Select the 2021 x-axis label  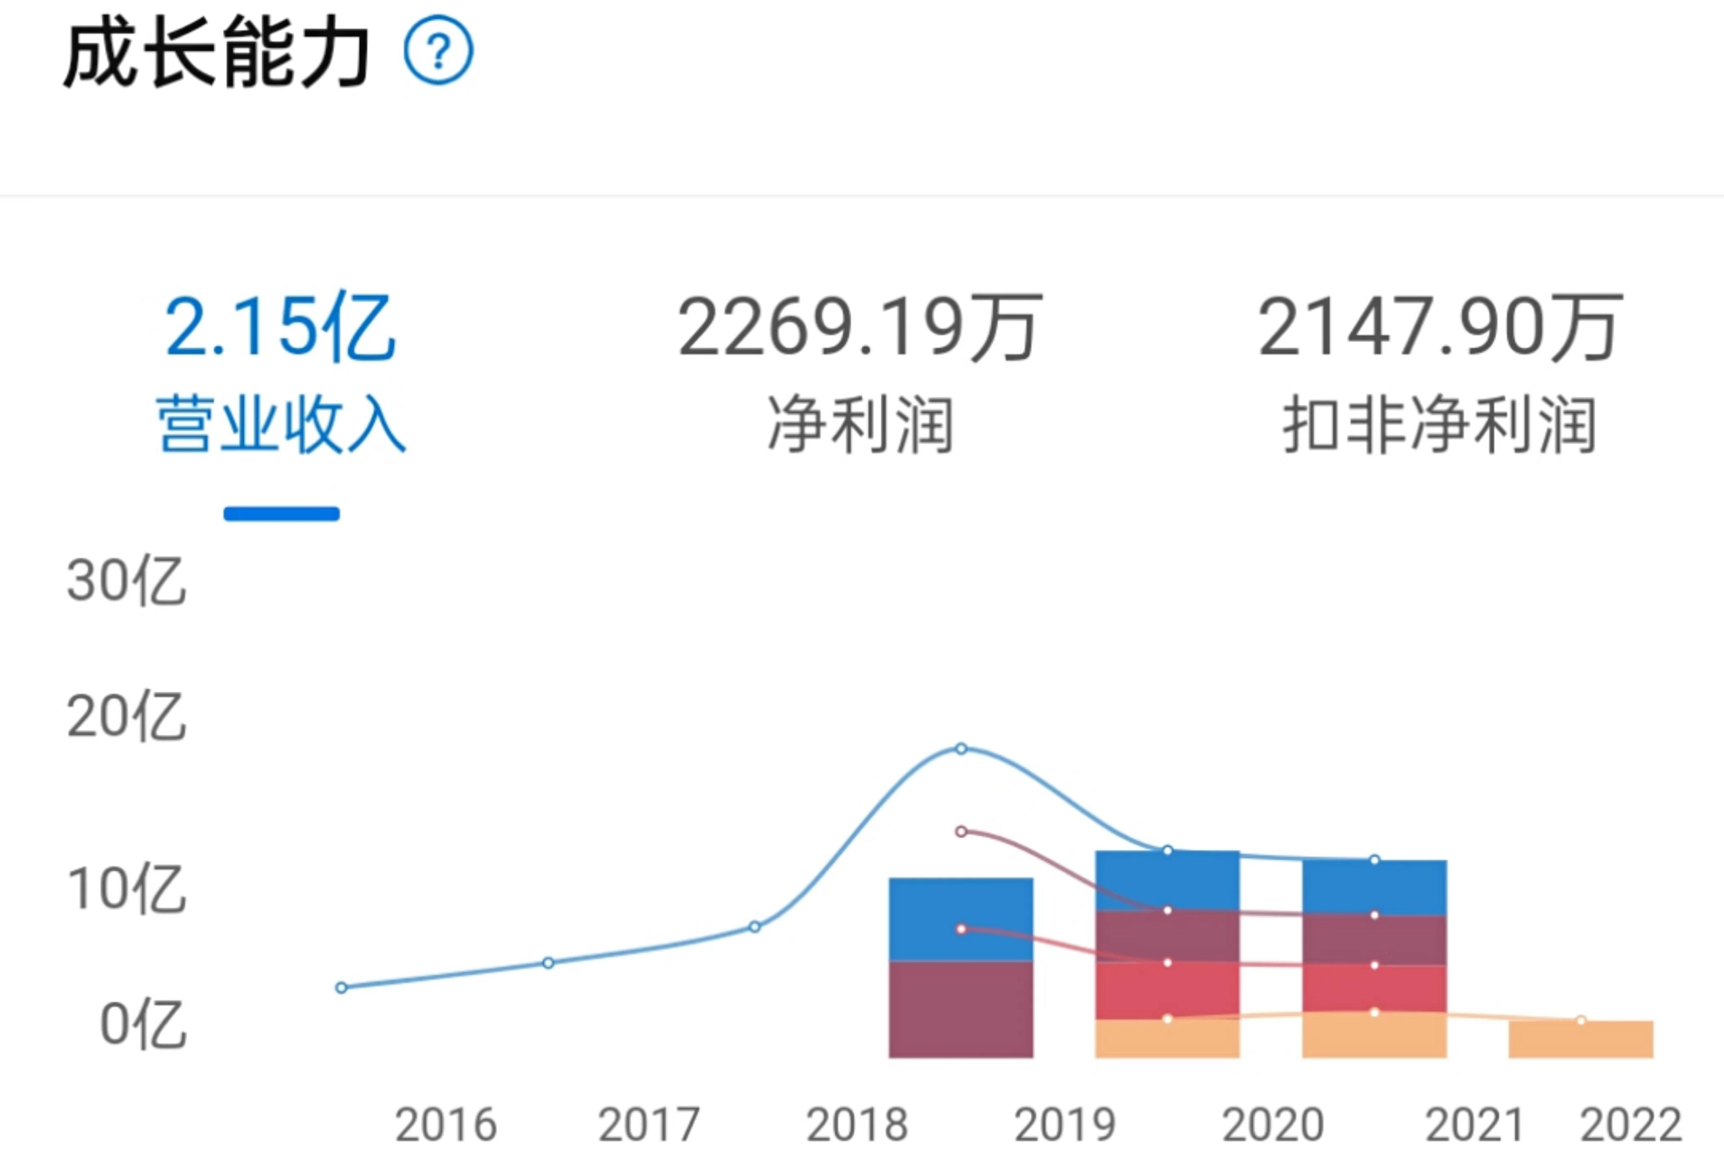coord(1475,1125)
